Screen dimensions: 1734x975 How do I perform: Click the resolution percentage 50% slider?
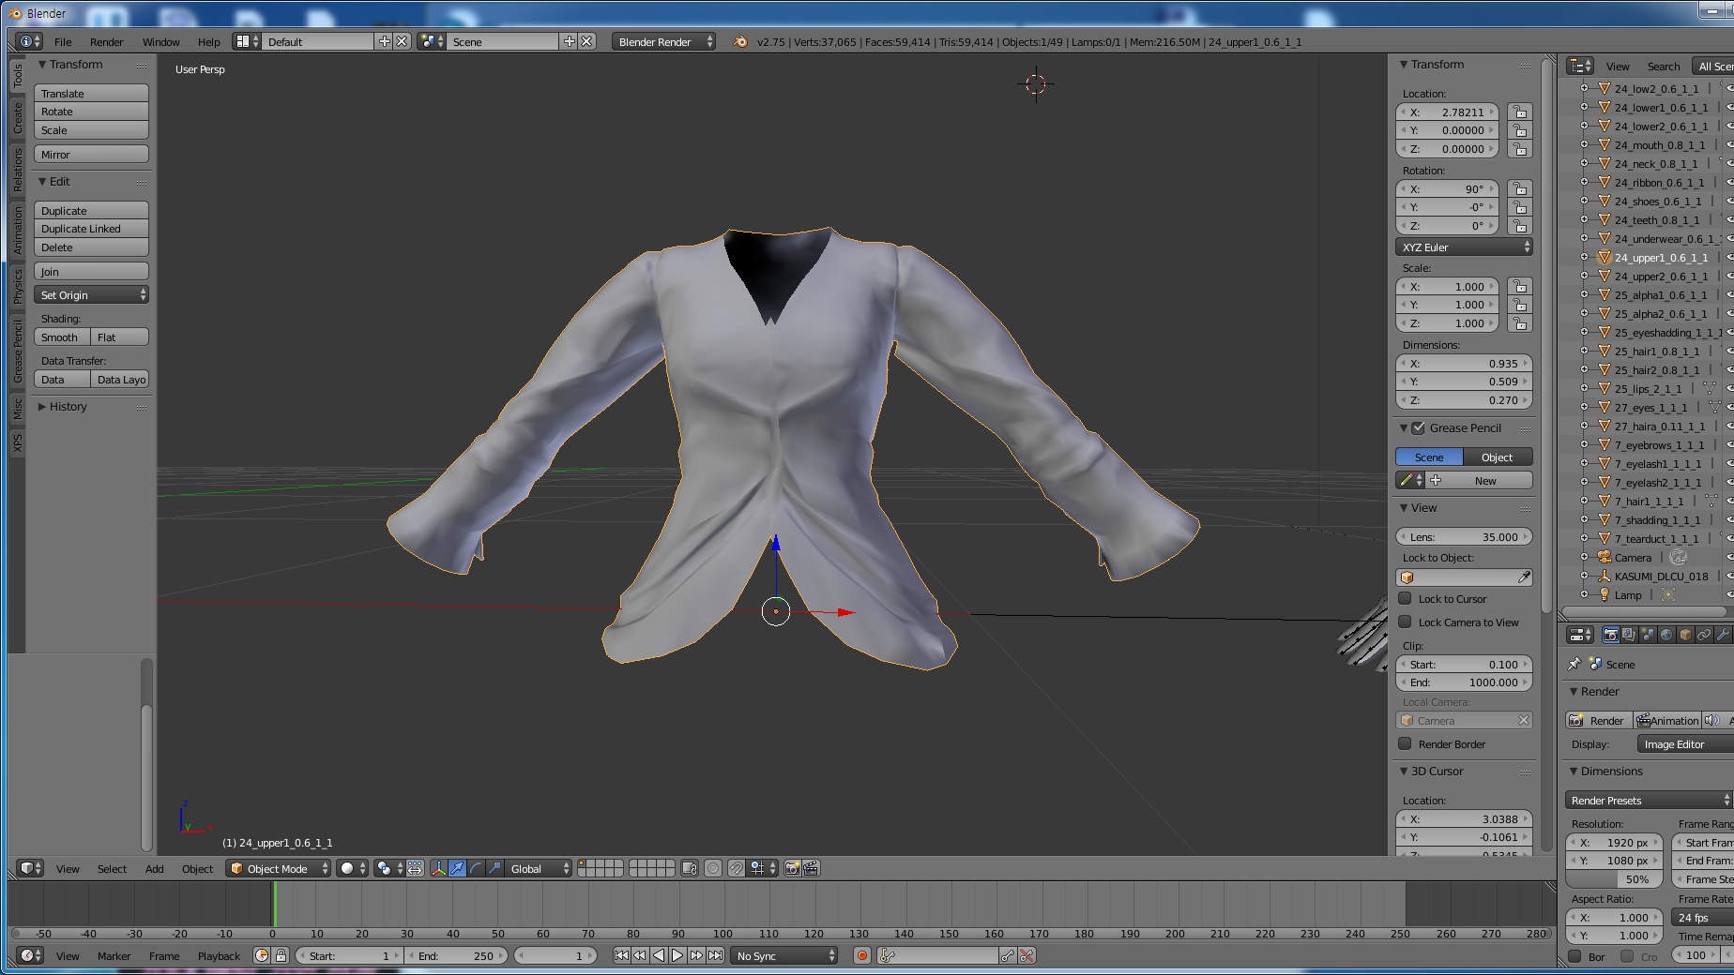coord(1614,879)
